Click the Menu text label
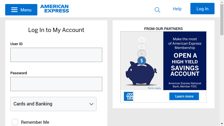The image size is (224, 126). click(x=26, y=10)
